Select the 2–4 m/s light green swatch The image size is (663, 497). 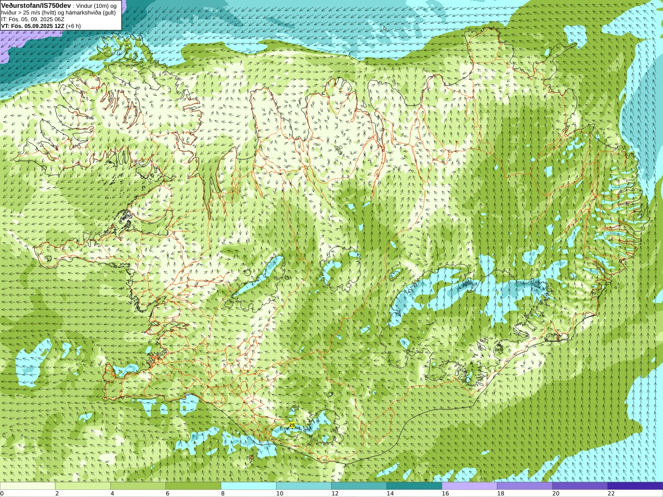click(x=83, y=486)
